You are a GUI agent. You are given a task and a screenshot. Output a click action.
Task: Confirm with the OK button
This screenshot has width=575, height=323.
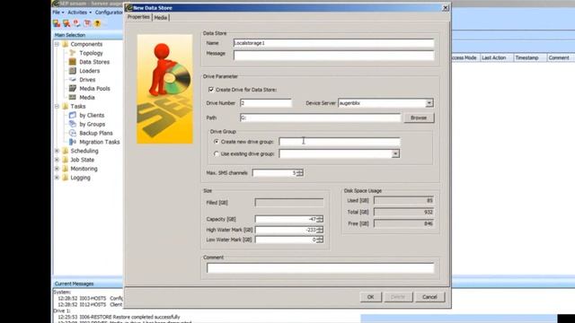pyautogui.click(x=370, y=297)
